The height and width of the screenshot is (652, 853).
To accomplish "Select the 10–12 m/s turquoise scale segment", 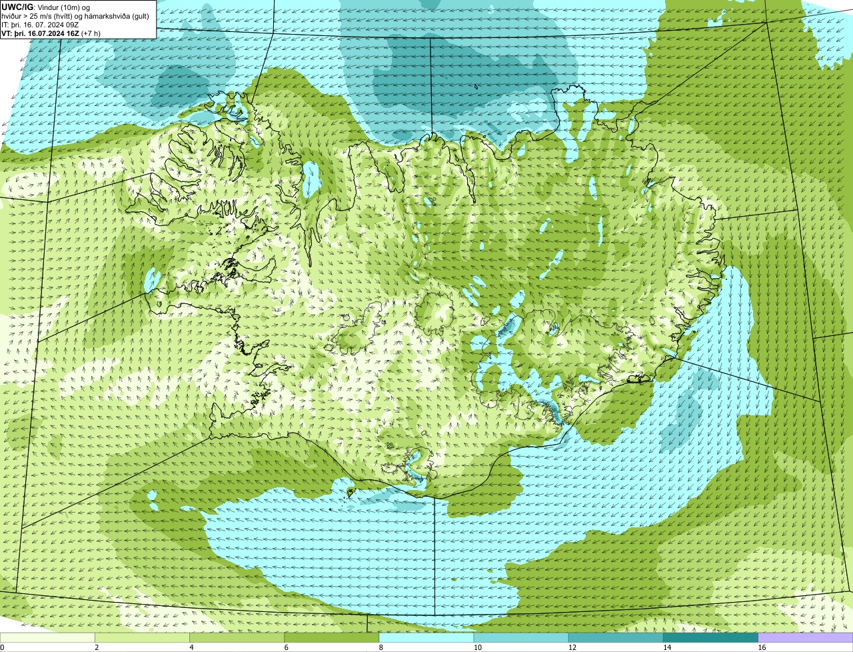I will tap(521, 637).
